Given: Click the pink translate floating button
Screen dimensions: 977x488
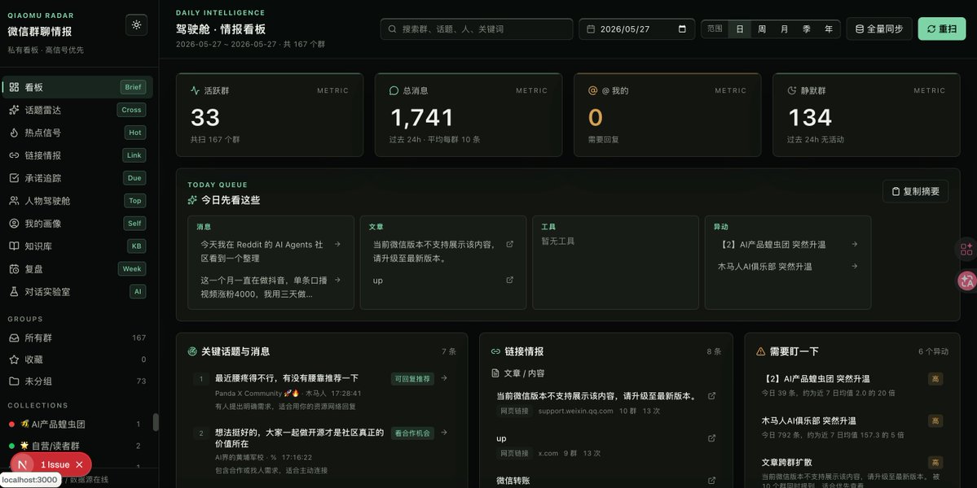Looking at the screenshot, I should point(966,281).
